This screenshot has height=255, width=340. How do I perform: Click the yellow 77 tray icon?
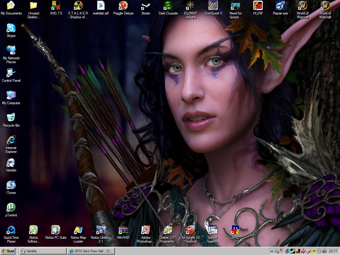pyautogui.click(x=314, y=251)
